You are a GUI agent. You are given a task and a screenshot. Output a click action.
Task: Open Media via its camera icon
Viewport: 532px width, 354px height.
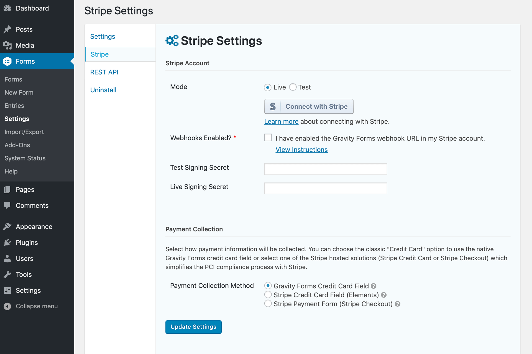[7, 45]
